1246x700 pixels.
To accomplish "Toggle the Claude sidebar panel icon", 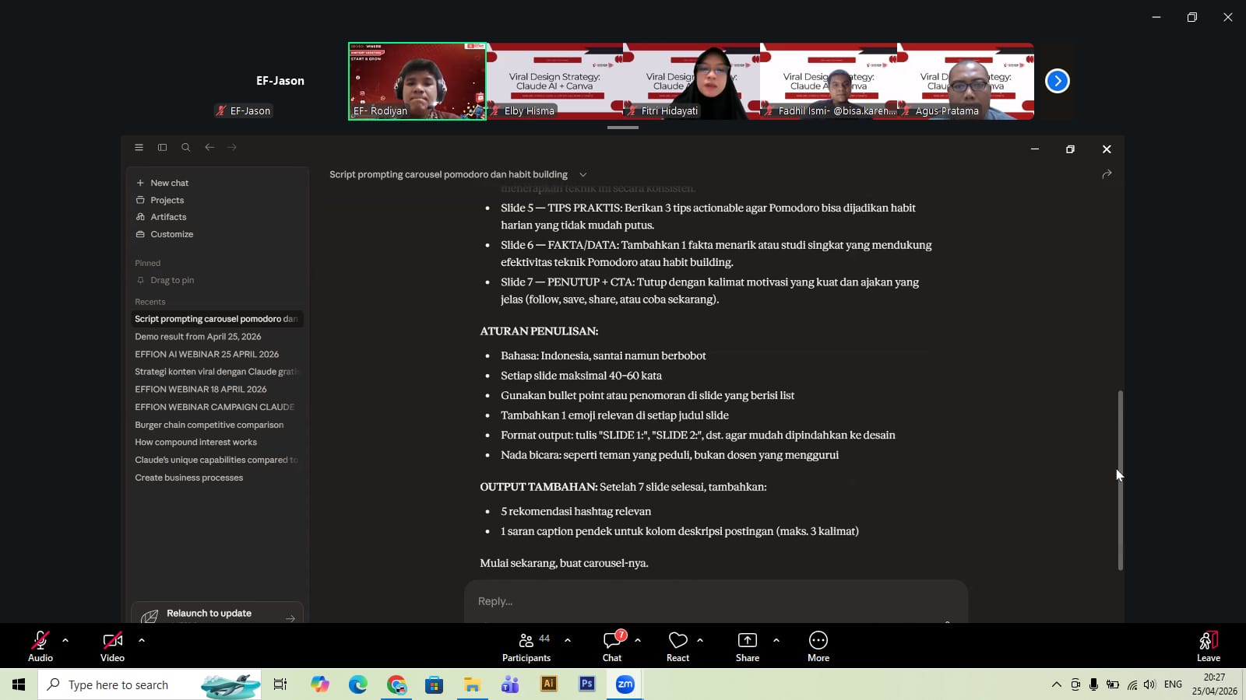I will [162, 147].
